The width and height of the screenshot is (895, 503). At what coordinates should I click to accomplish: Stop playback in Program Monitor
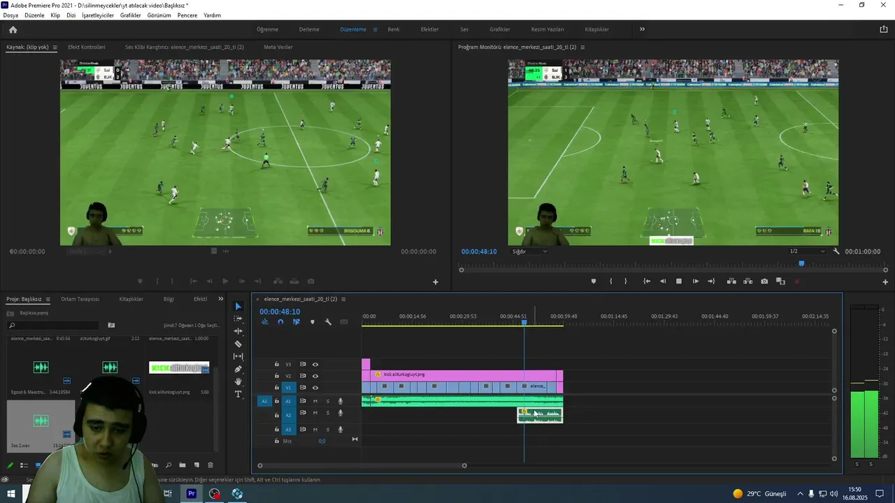[x=678, y=281]
